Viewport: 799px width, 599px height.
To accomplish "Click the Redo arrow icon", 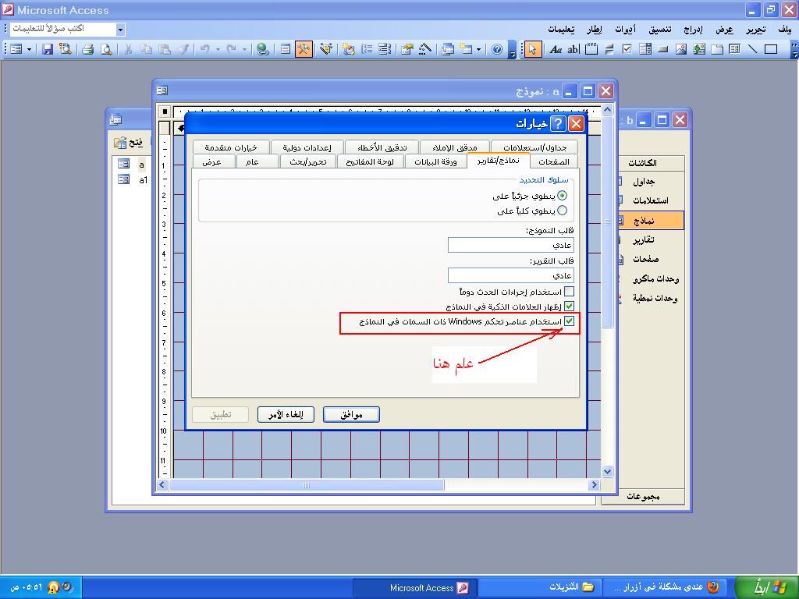I will click(x=231, y=49).
